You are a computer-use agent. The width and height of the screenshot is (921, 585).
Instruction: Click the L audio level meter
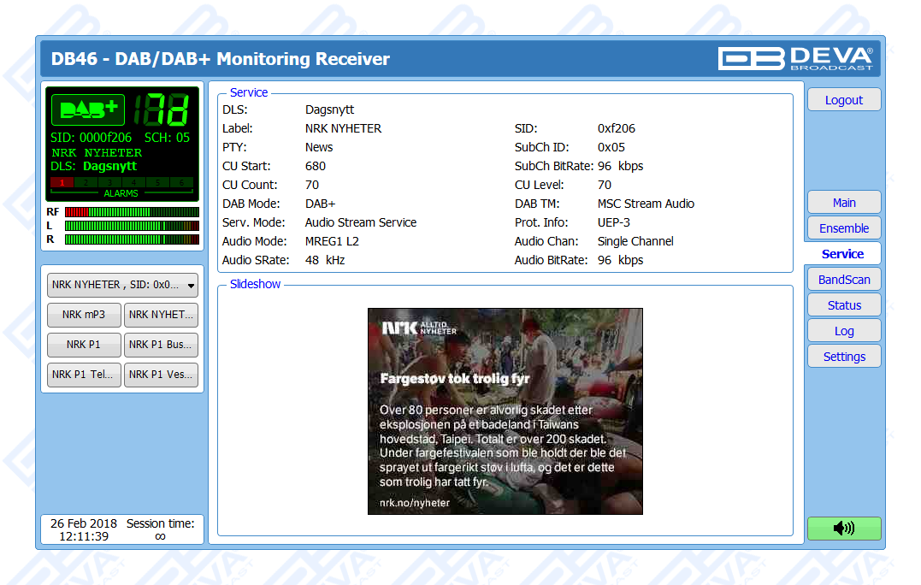point(132,226)
